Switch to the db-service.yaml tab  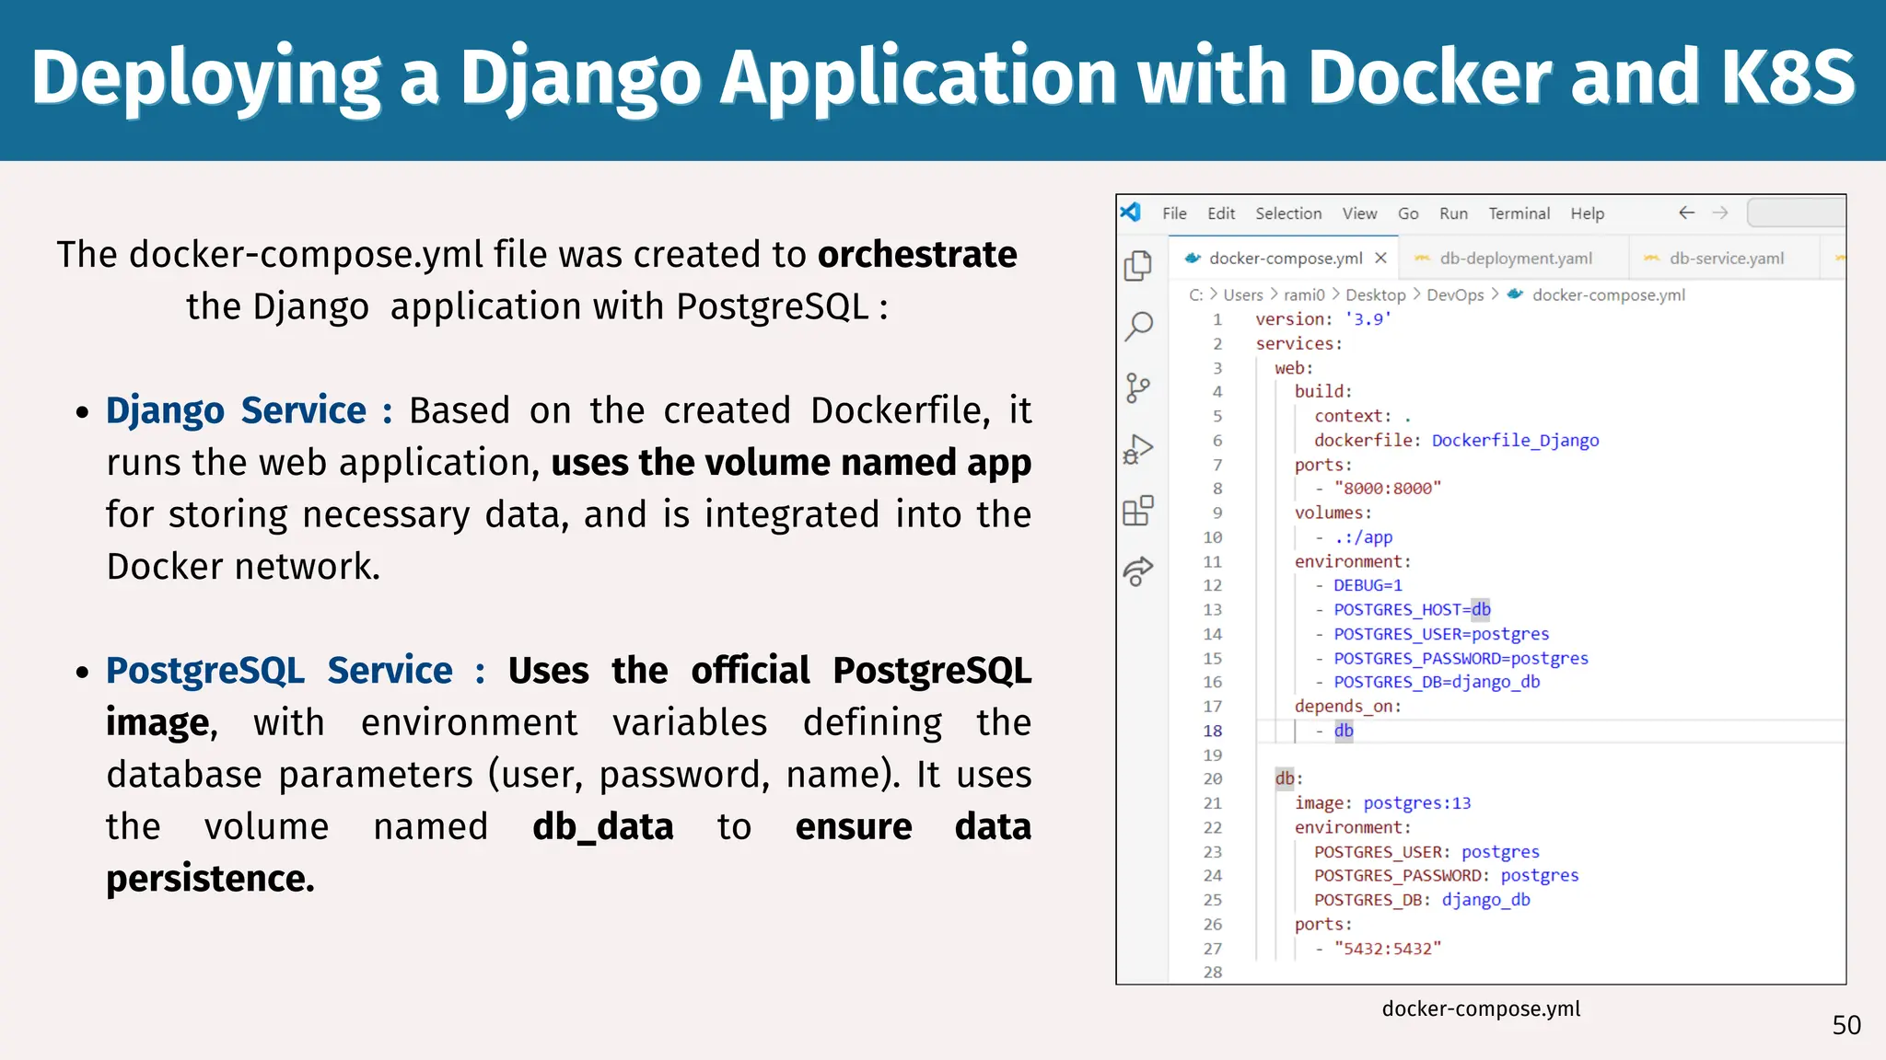click(1726, 259)
